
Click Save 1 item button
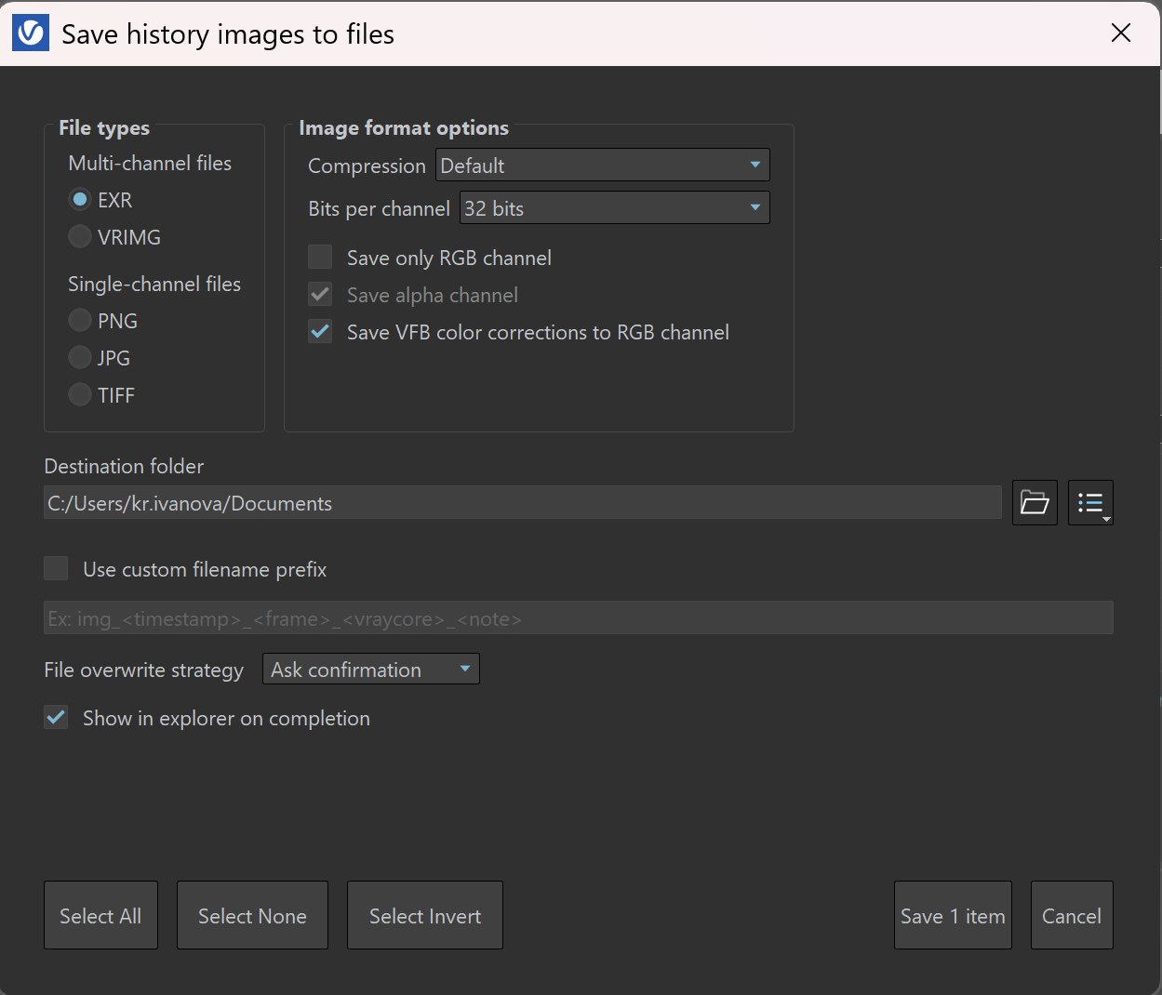point(953,916)
